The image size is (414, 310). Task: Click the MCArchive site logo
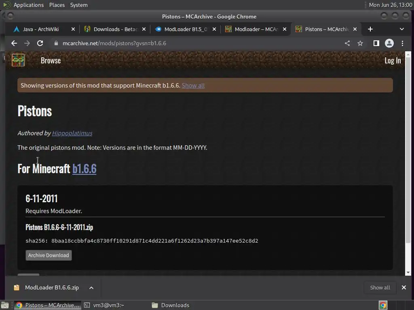tap(18, 60)
